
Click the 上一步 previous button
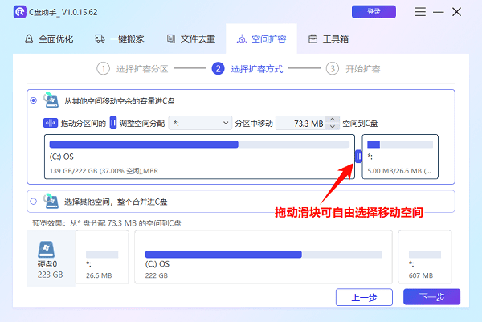(364, 297)
